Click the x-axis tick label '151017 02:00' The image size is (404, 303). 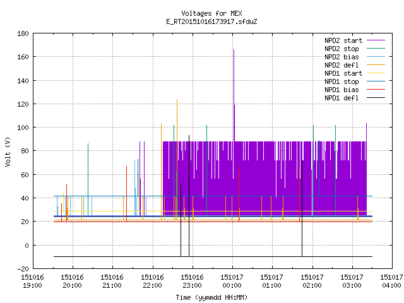click(x=312, y=282)
